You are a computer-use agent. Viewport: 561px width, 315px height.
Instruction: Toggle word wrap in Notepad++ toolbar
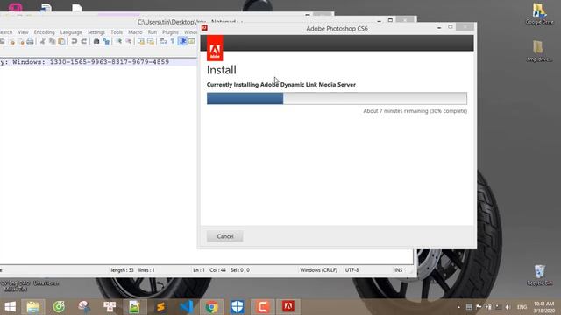(x=163, y=41)
